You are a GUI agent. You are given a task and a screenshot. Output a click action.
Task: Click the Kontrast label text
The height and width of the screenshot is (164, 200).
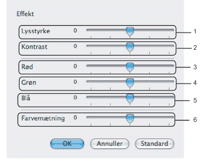click(x=34, y=47)
